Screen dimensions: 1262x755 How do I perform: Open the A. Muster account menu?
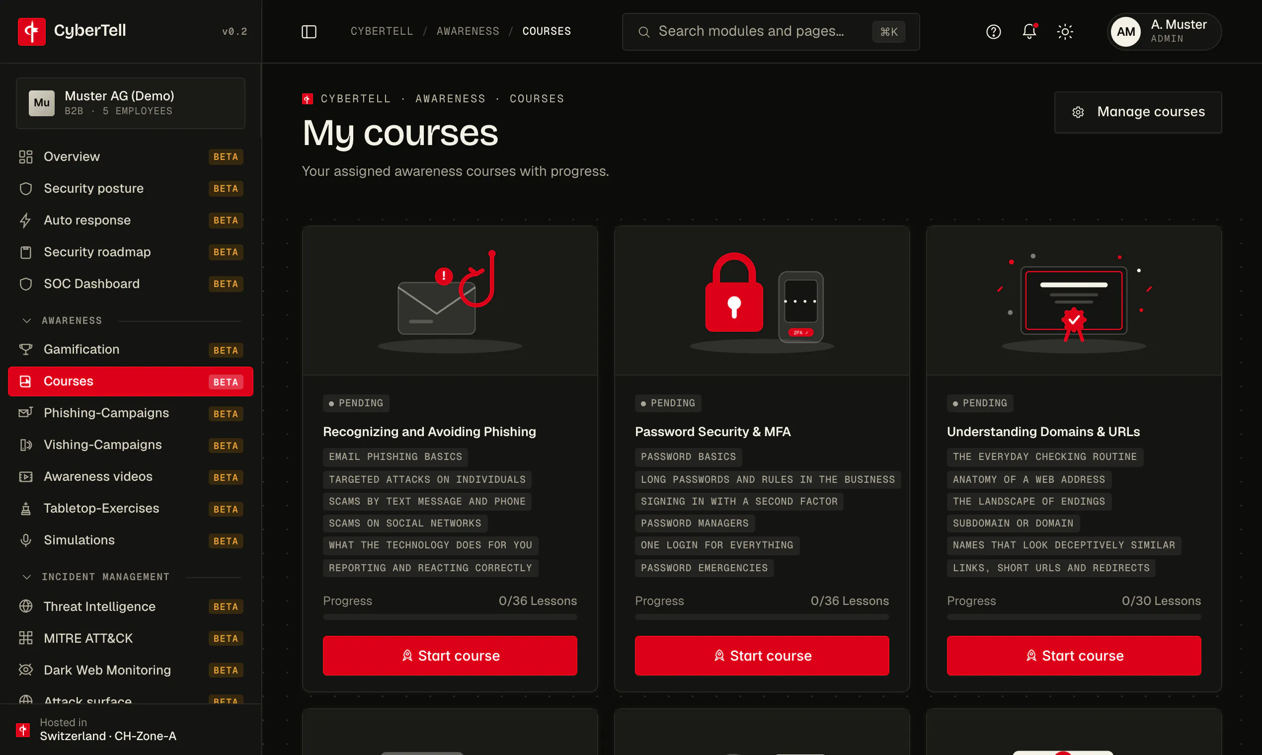click(x=1164, y=32)
